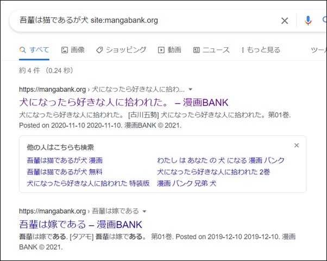Switch to the ニュース news tab
The width and height of the screenshot is (327, 261).
211,50
